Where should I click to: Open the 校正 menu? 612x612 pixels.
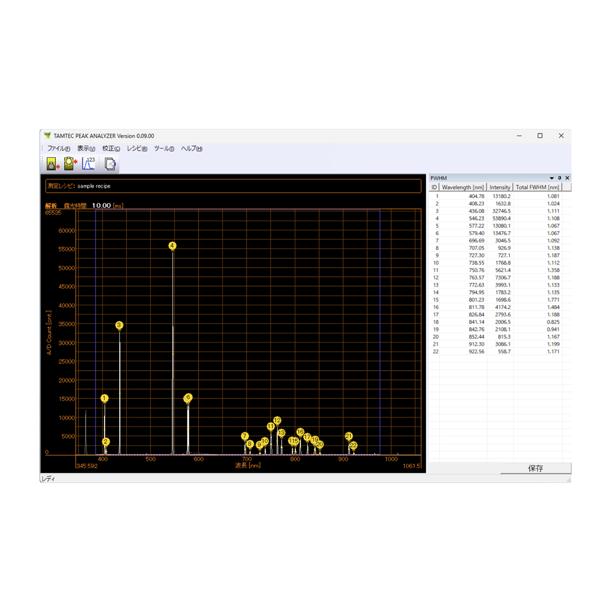pos(111,148)
